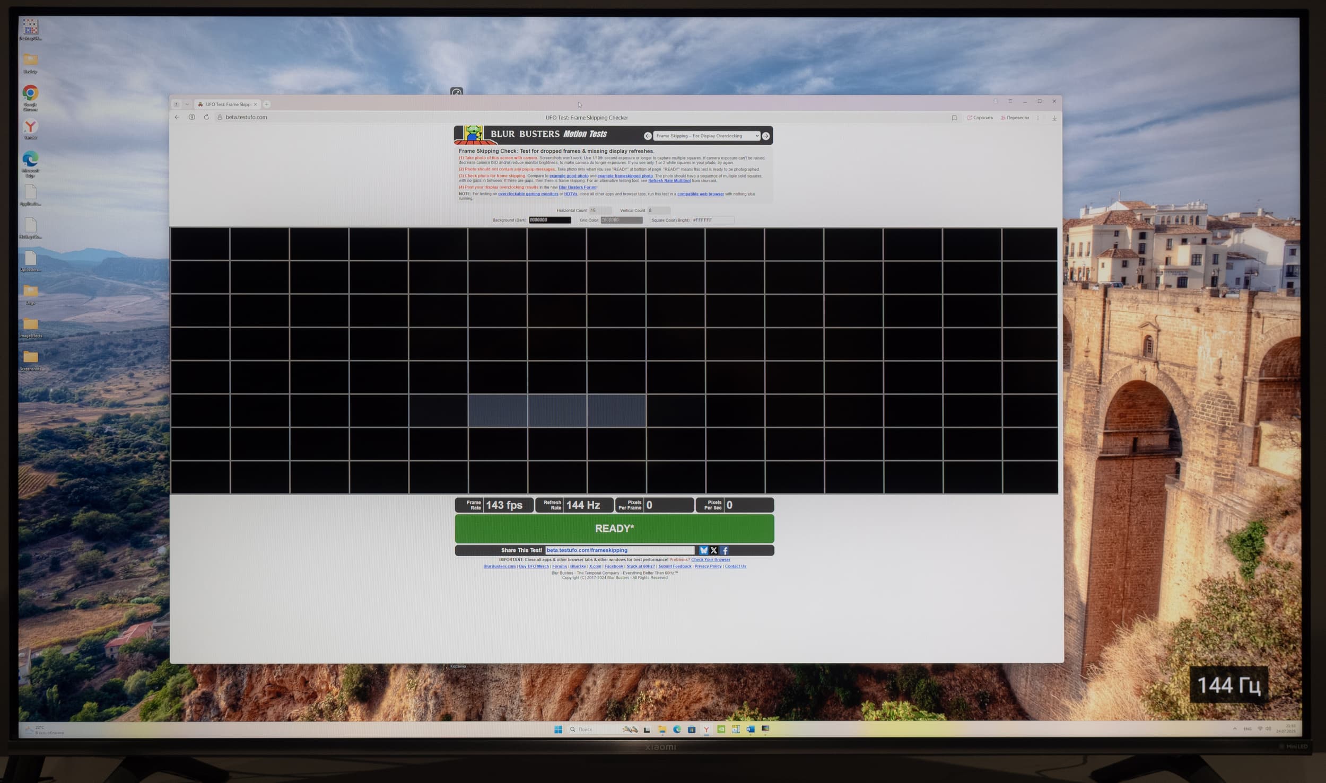Expand the tab list chevron
The height and width of the screenshot is (783, 1326).
[187, 104]
